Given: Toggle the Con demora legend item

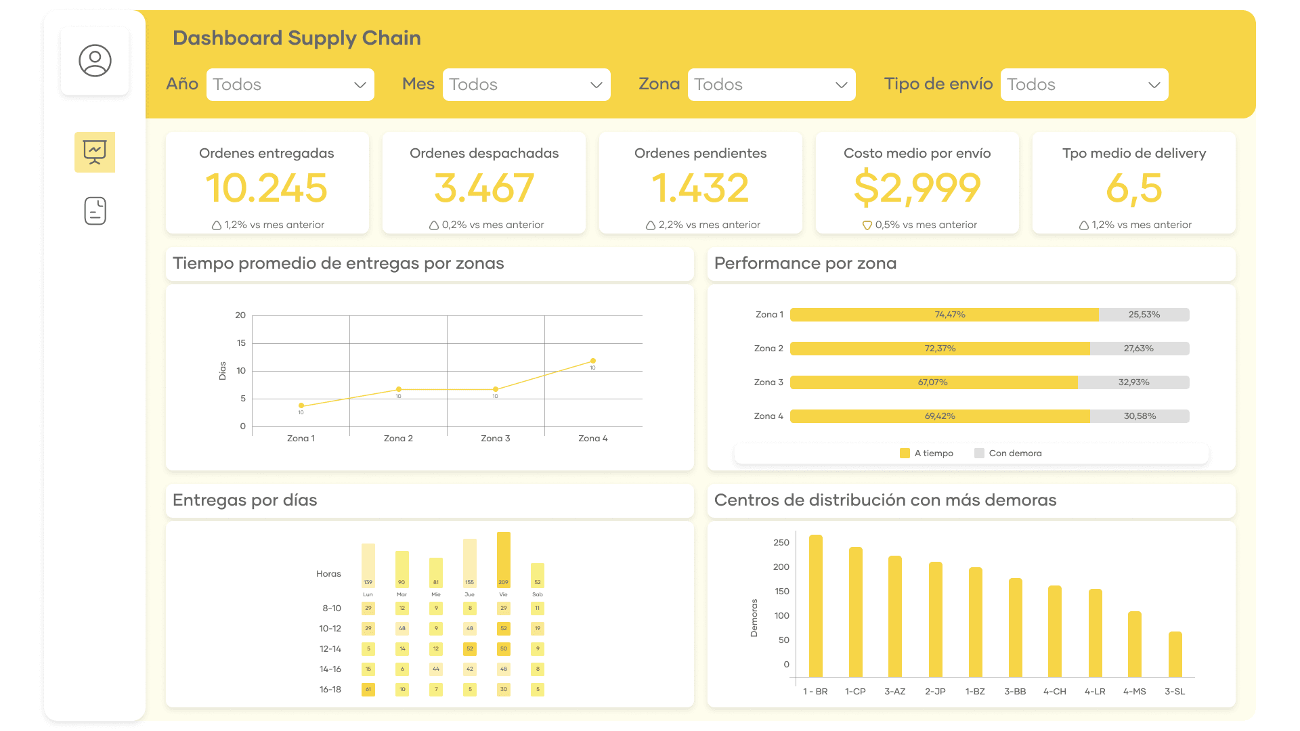Looking at the screenshot, I should tap(979, 453).
